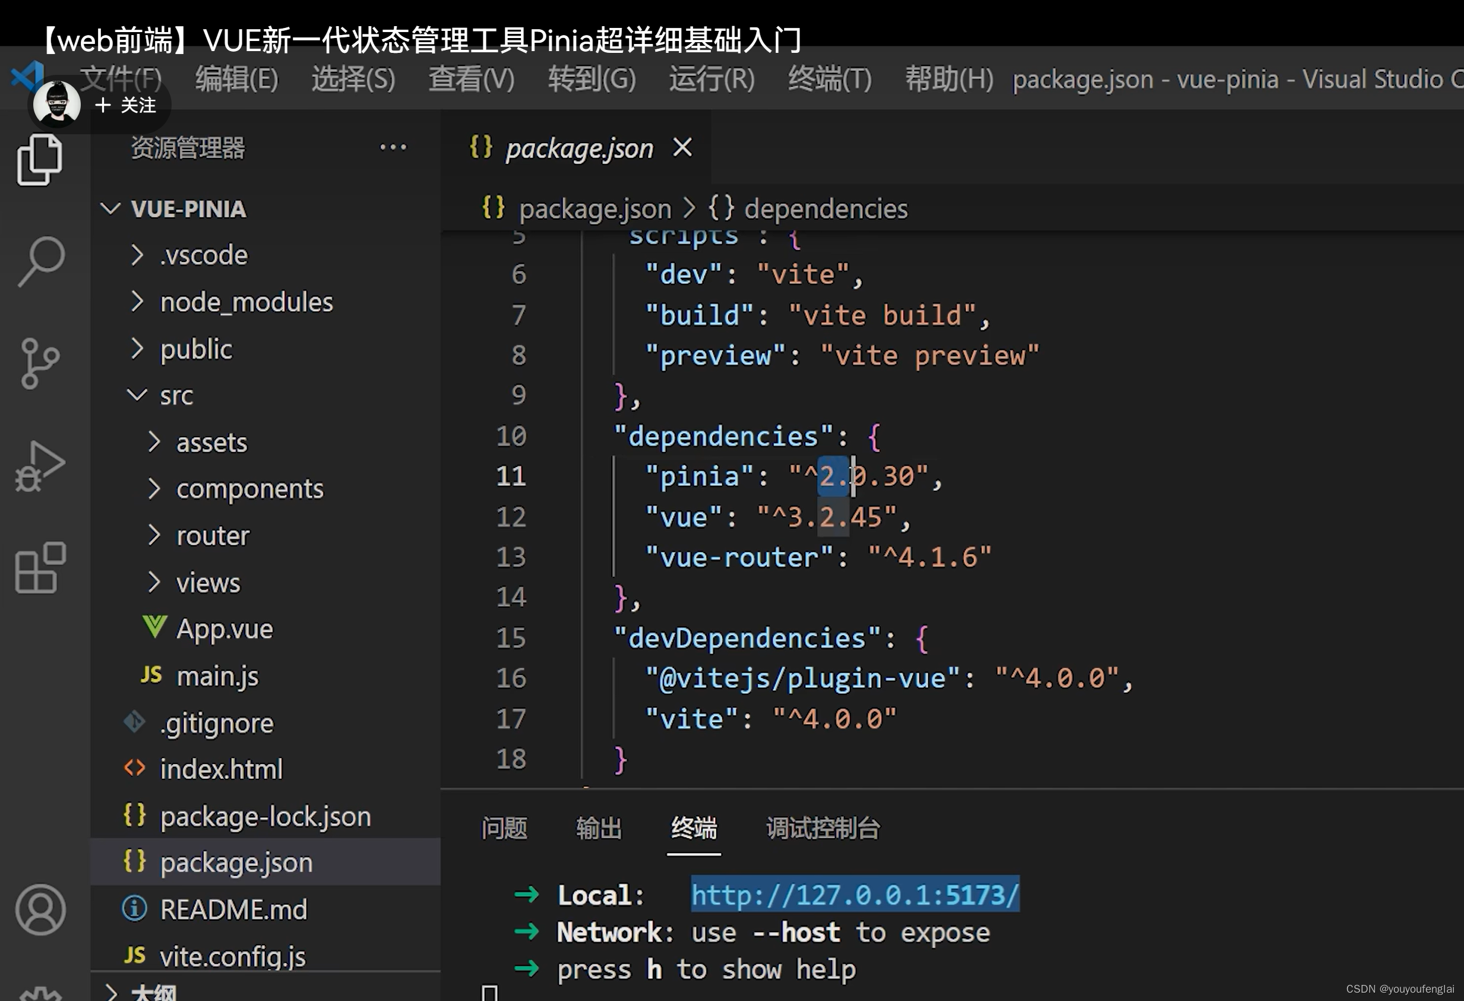Click the "dependencies" key on line 10
The image size is (1464, 1001).
tap(723, 436)
